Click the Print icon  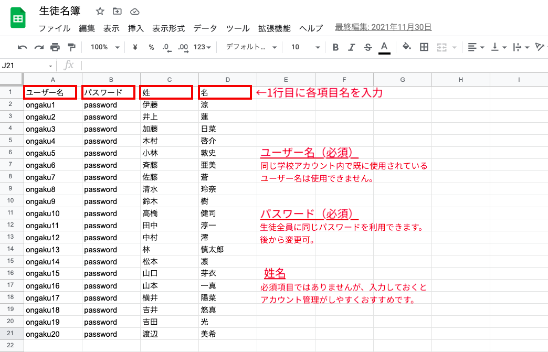pyautogui.click(x=55, y=47)
